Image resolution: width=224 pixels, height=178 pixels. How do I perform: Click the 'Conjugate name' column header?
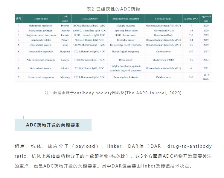pyautogui.click(x=163, y=19)
